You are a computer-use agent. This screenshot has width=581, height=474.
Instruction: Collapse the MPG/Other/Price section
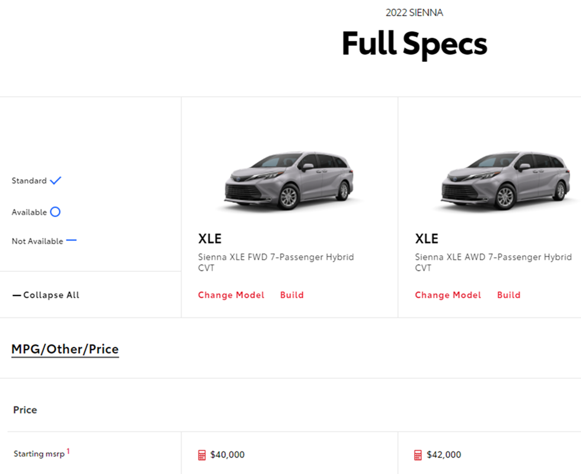point(65,349)
